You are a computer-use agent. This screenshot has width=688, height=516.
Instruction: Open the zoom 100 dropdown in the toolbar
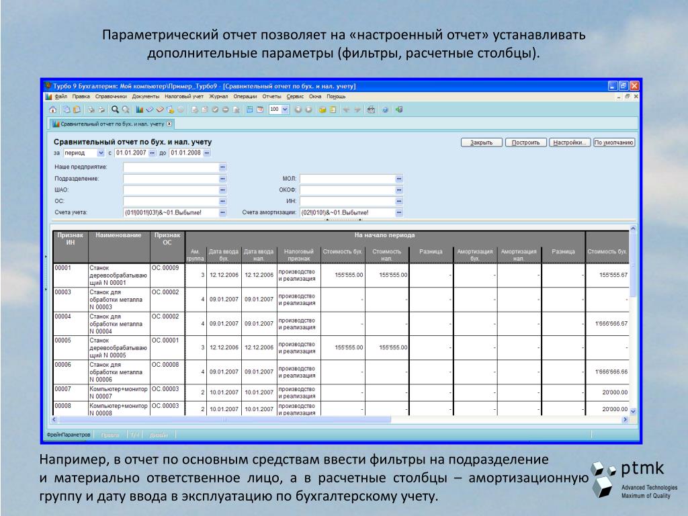285,110
